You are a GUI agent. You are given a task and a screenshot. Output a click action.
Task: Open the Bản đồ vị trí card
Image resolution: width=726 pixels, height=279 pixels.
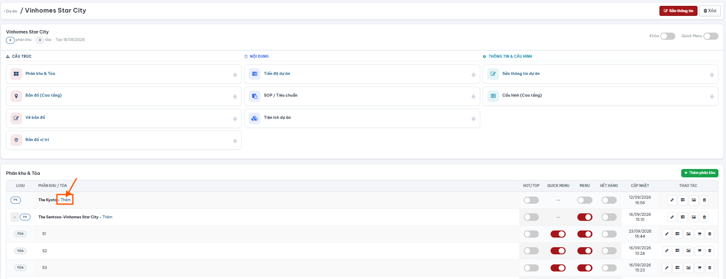[x=124, y=140]
